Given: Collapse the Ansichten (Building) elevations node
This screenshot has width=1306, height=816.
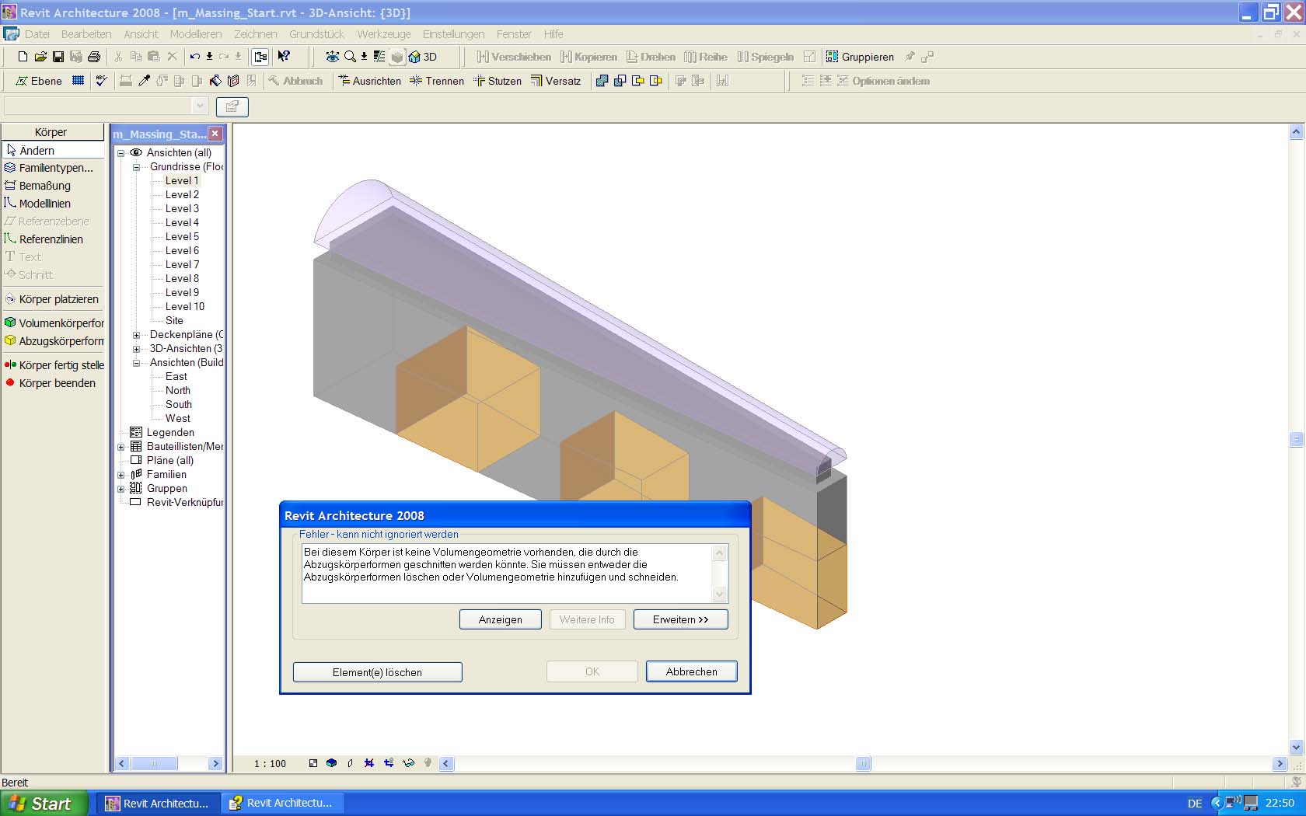Looking at the screenshot, I should (137, 363).
